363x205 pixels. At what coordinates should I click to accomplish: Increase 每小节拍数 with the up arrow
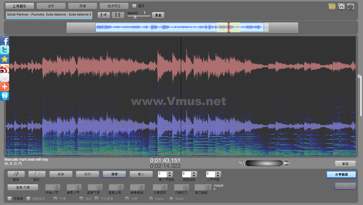(170, 172)
